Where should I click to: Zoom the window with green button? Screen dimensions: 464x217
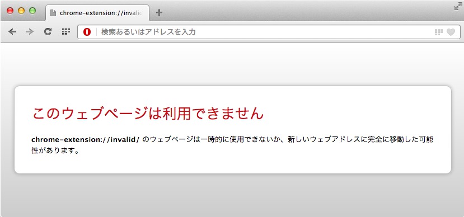pyautogui.click(x=32, y=11)
